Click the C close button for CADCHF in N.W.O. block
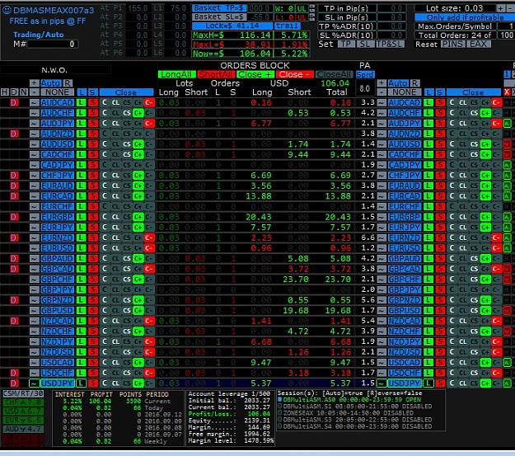 click(x=105, y=154)
